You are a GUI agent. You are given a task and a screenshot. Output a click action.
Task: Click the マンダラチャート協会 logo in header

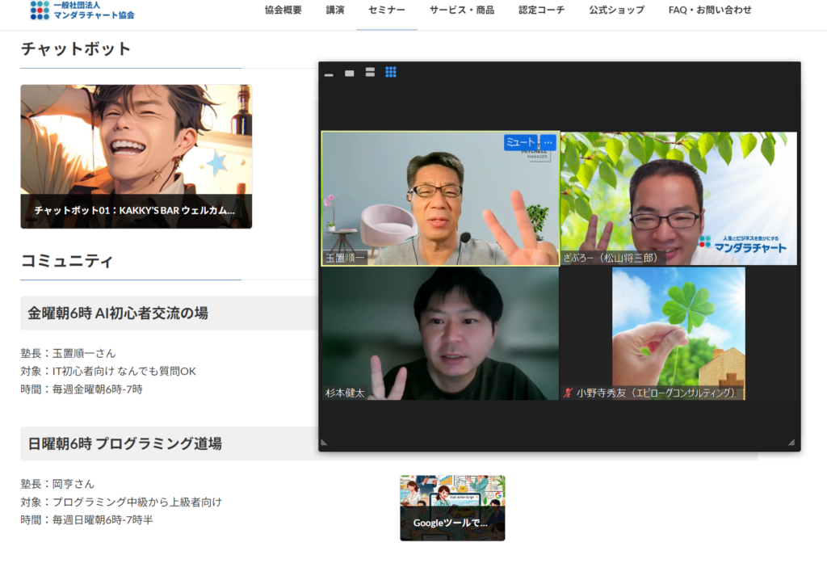coord(82,11)
